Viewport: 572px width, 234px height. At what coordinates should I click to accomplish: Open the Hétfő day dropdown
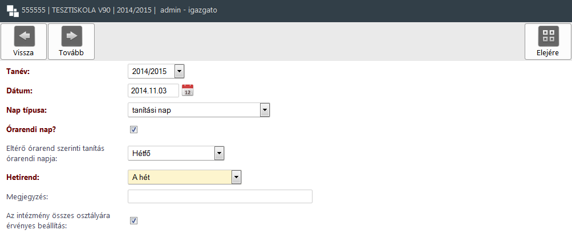click(x=176, y=154)
